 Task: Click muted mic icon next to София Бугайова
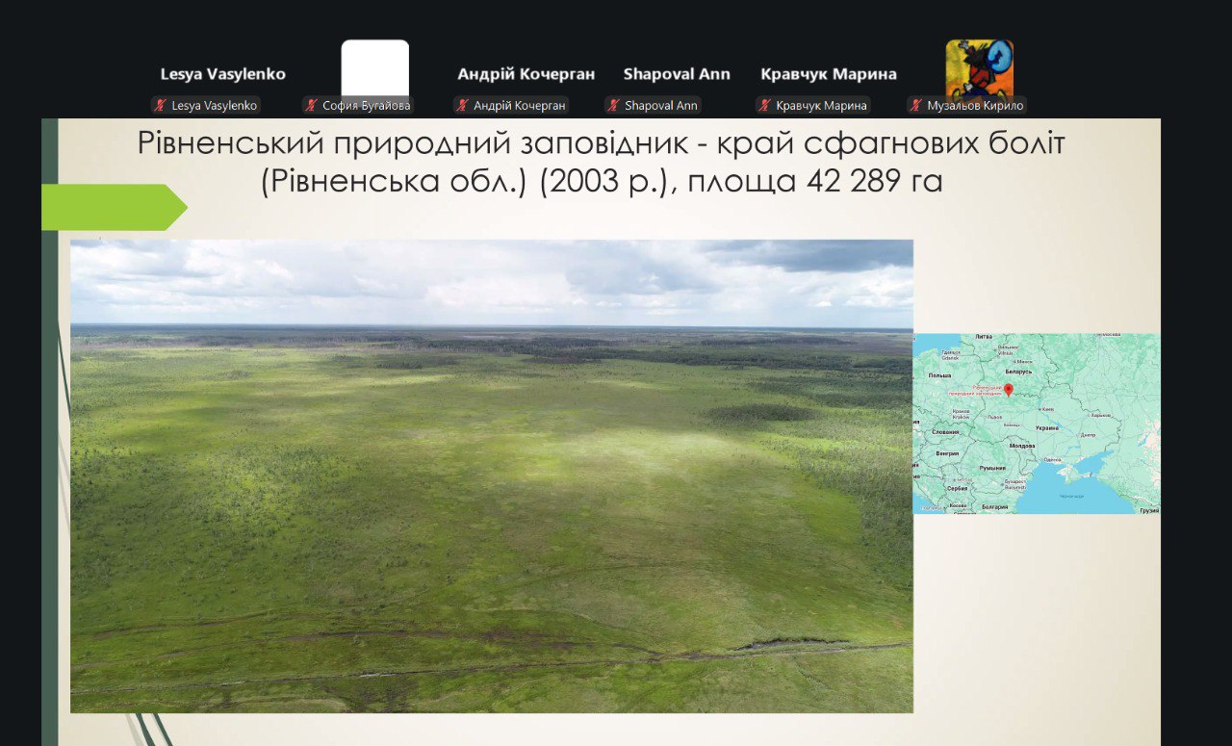tap(311, 106)
